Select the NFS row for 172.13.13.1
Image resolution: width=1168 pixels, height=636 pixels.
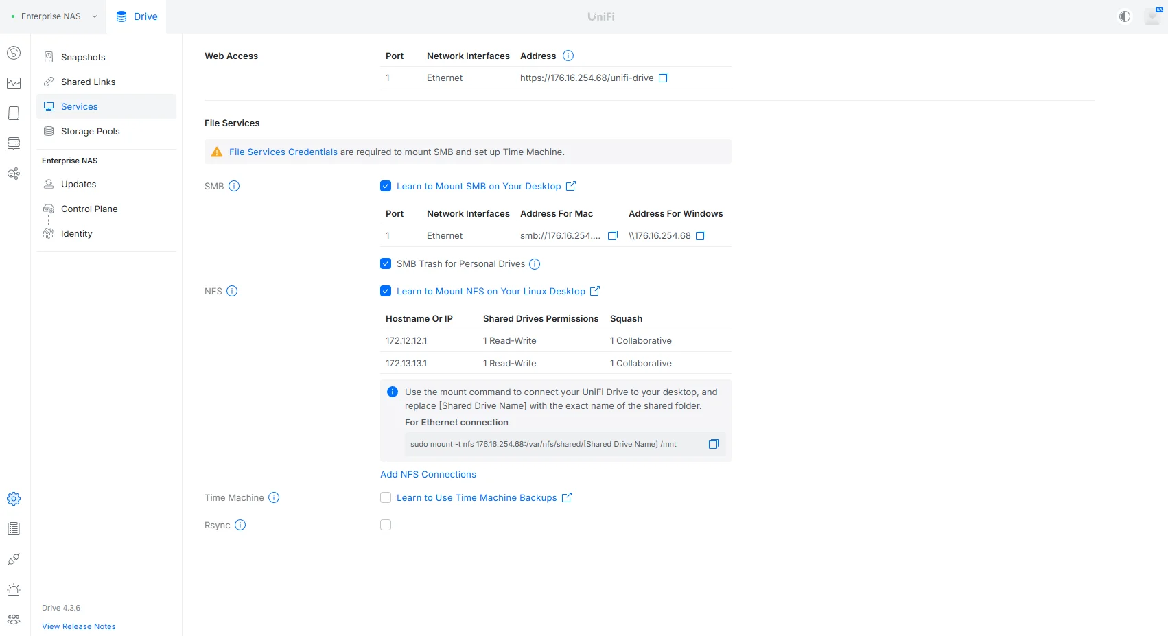pyautogui.click(x=556, y=363)
